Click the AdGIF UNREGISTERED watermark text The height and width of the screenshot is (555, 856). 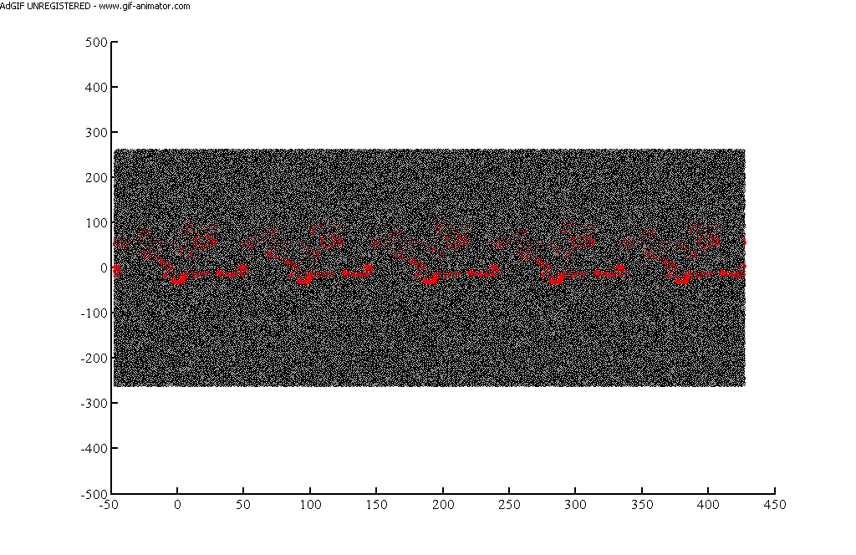46,6
